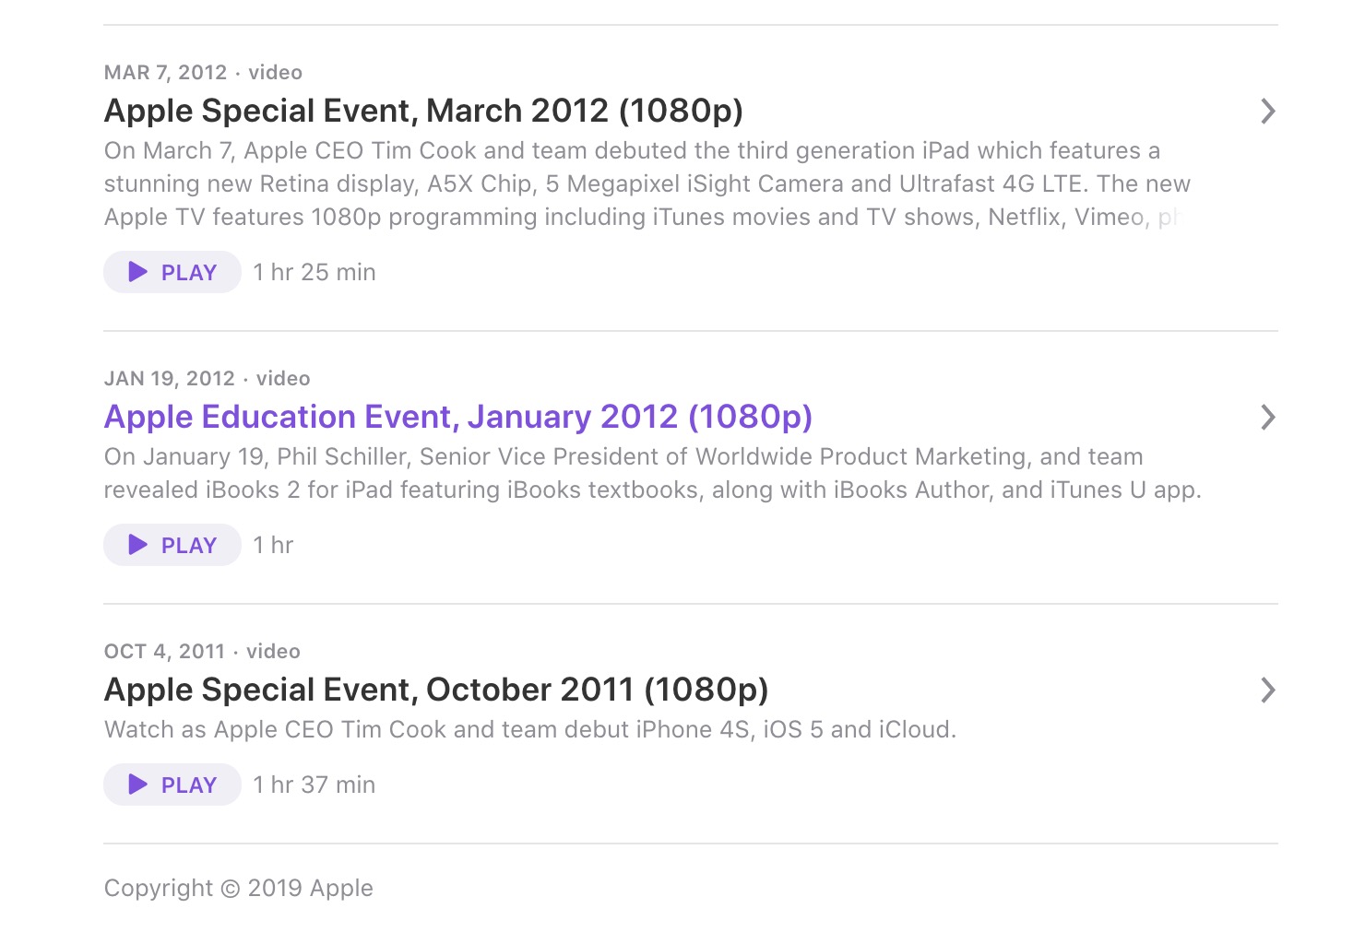Play the January 2012 Education Event video

pyautogui.click(x=172, y=545)
